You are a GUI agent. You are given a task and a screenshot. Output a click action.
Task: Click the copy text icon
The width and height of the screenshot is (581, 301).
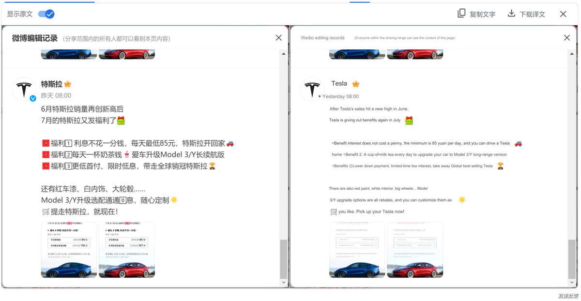coord(461,14)
